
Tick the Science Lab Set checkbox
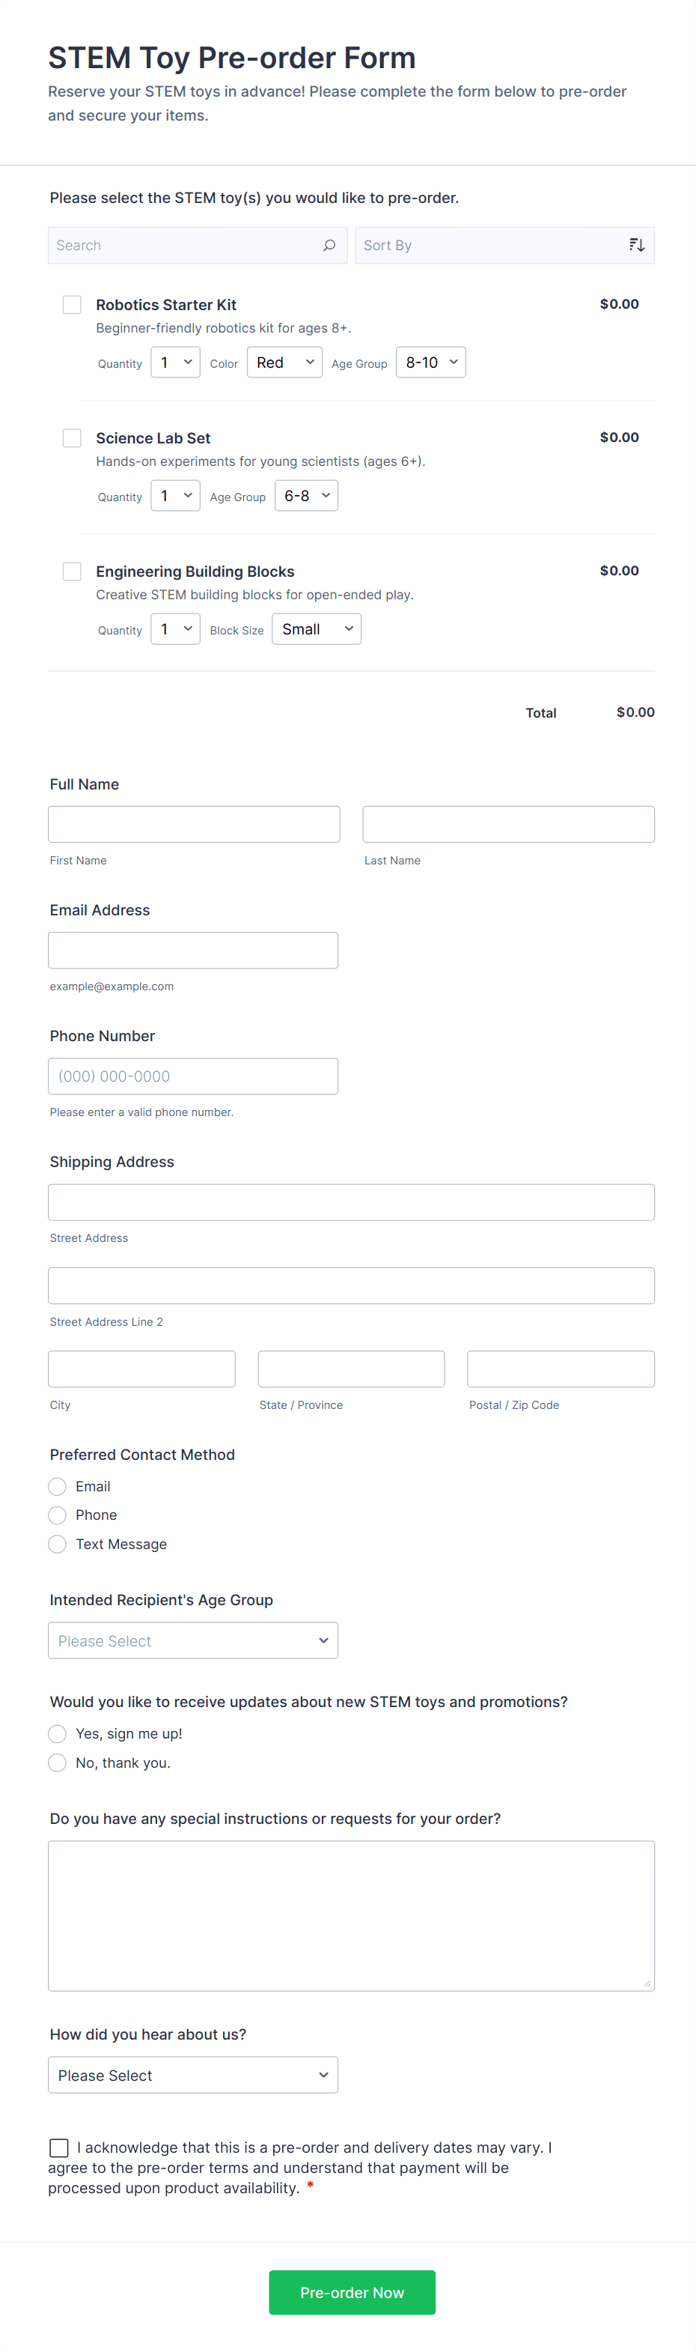click(72, 438)
